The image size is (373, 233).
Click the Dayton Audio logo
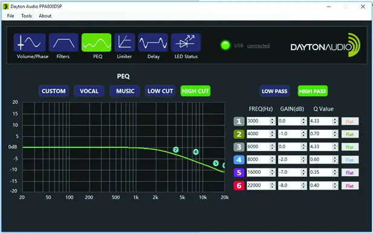pos(325,45)
